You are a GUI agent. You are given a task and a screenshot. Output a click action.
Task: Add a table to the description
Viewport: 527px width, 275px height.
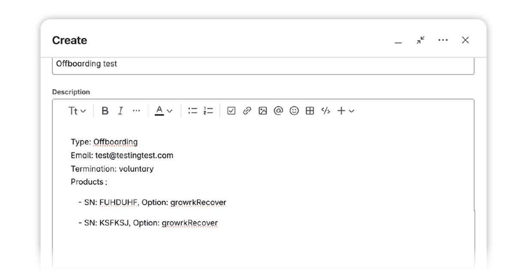pyautogui.click(x=309, y=111)
